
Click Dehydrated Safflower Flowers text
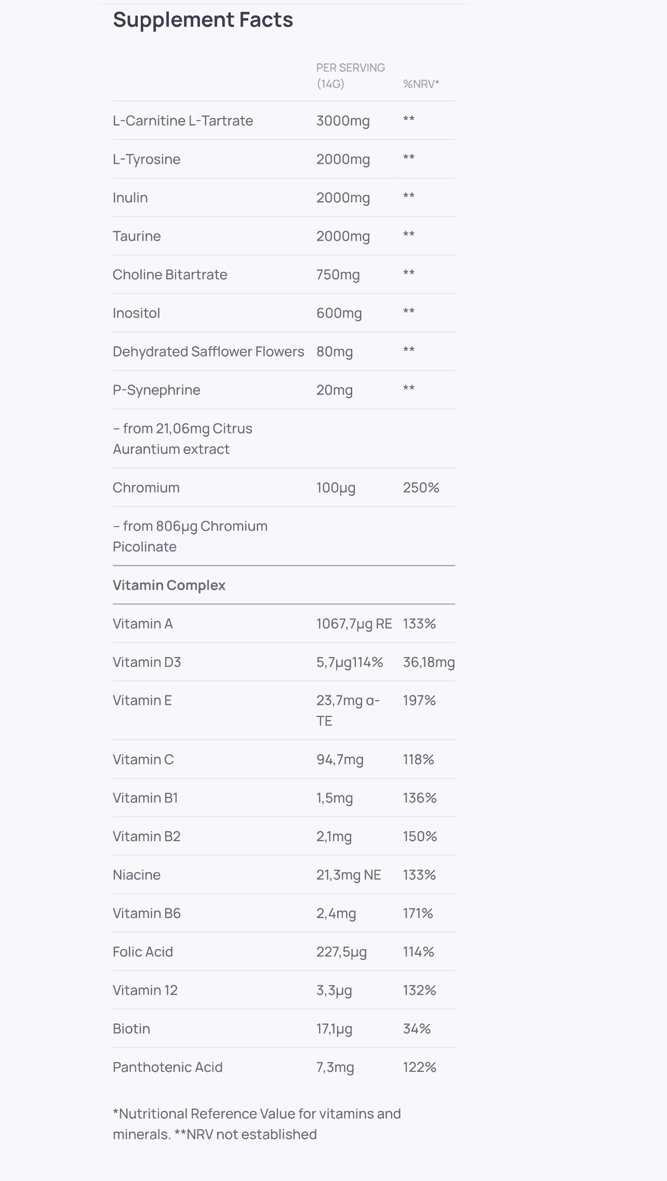(x=208, y=351)
